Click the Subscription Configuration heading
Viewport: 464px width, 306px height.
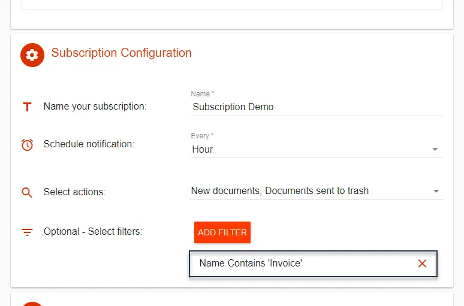coord(121,53)
